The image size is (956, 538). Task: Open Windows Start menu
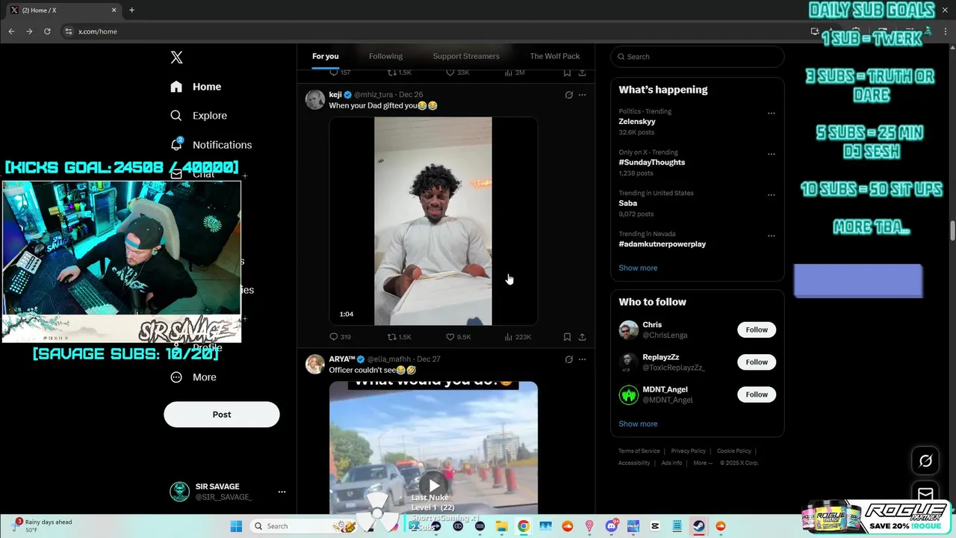point(236,526)
